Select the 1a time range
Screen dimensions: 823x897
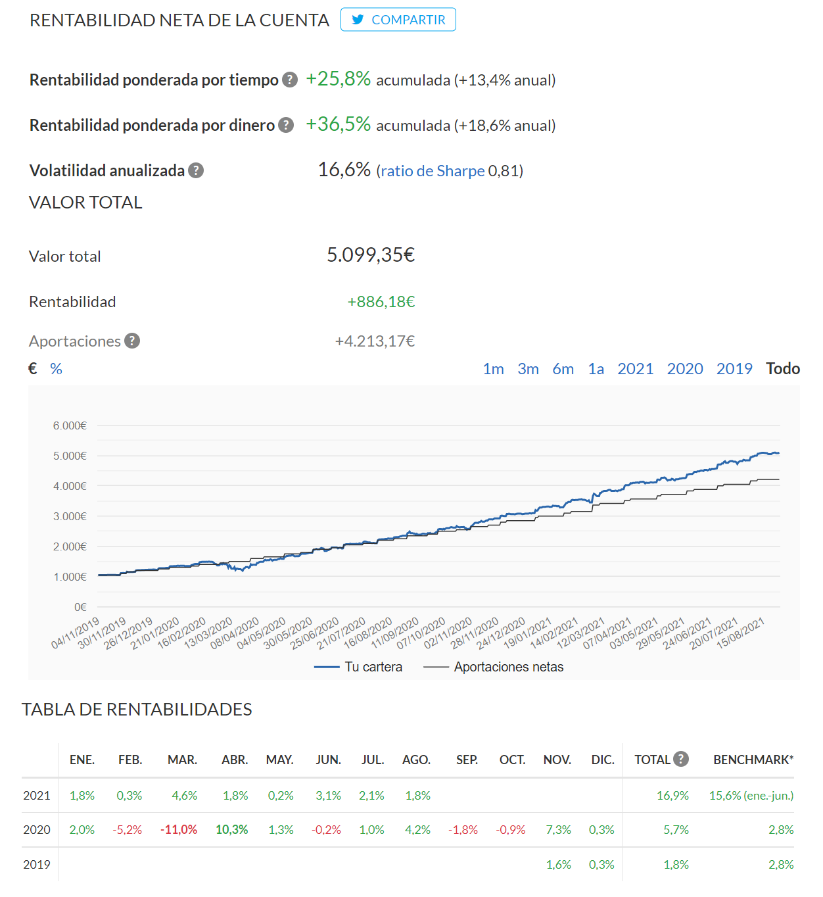[596, 368]
